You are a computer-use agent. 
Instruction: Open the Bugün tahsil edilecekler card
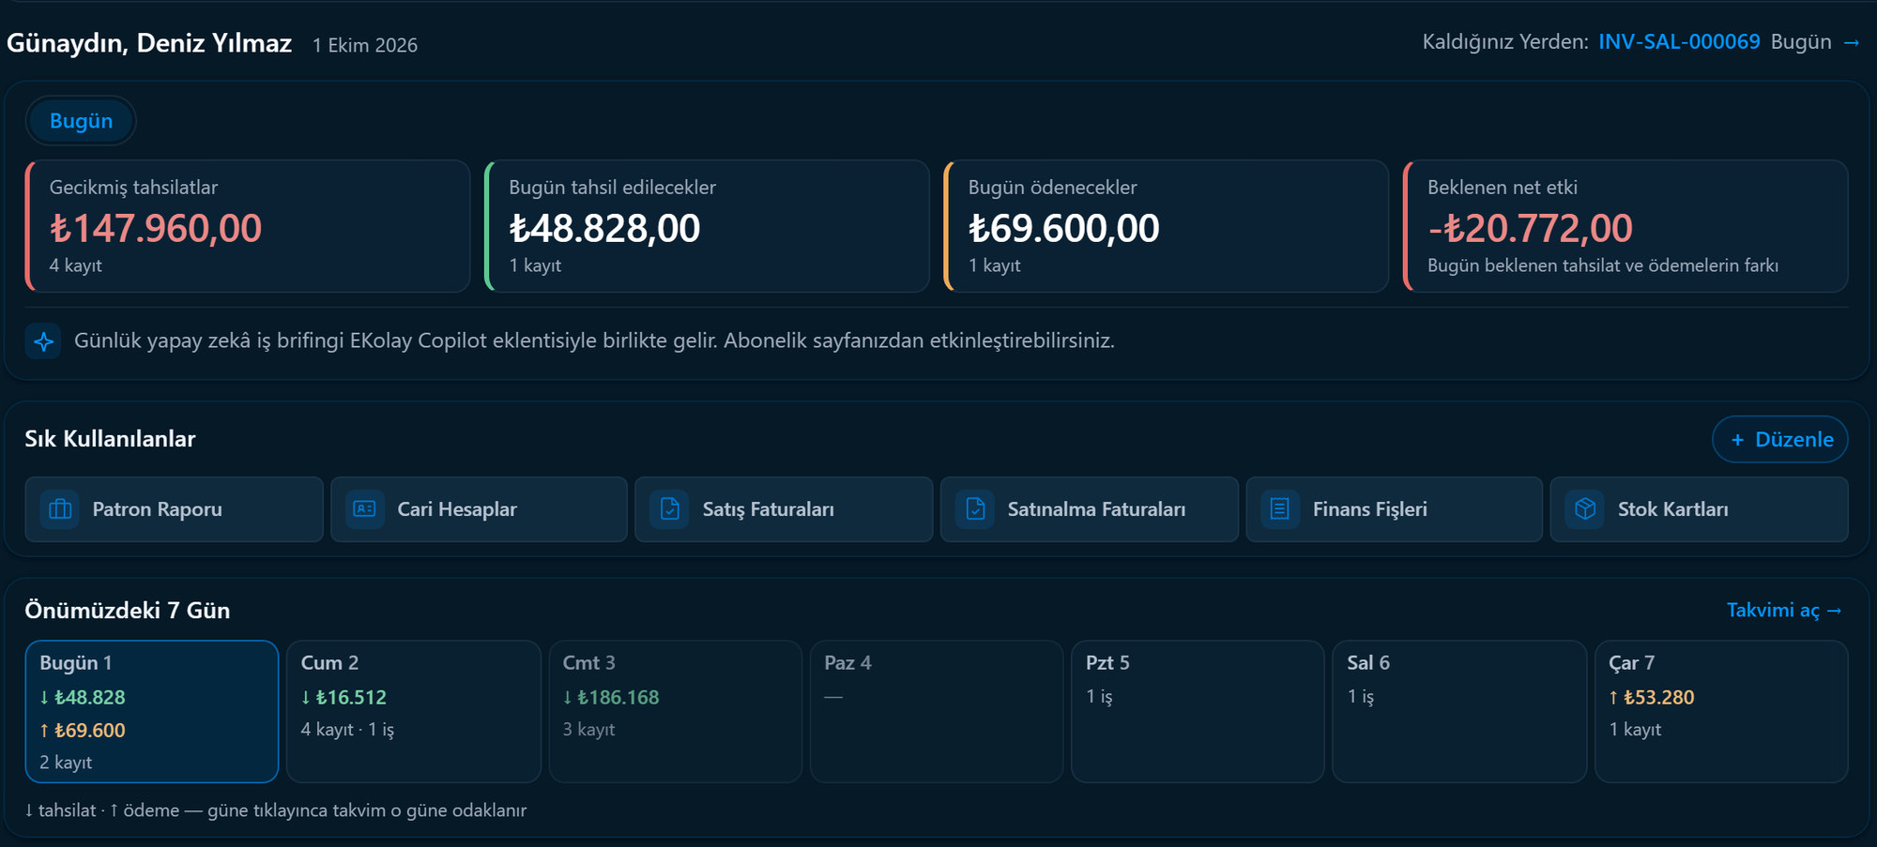[x=707, y=226]
